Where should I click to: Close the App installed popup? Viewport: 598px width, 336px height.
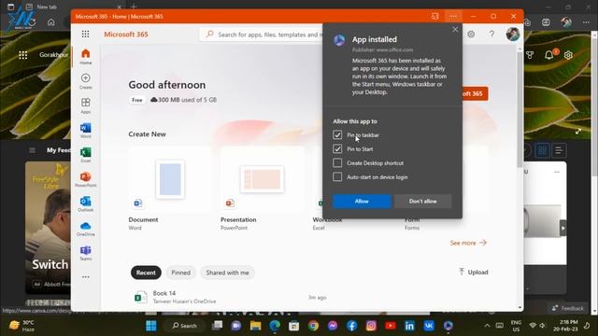pyautogui.click(x=455, y=29)
